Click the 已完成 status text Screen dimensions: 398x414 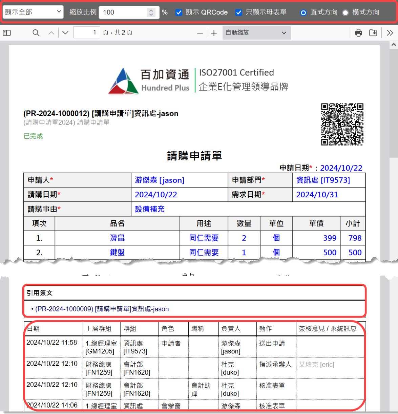33,136
